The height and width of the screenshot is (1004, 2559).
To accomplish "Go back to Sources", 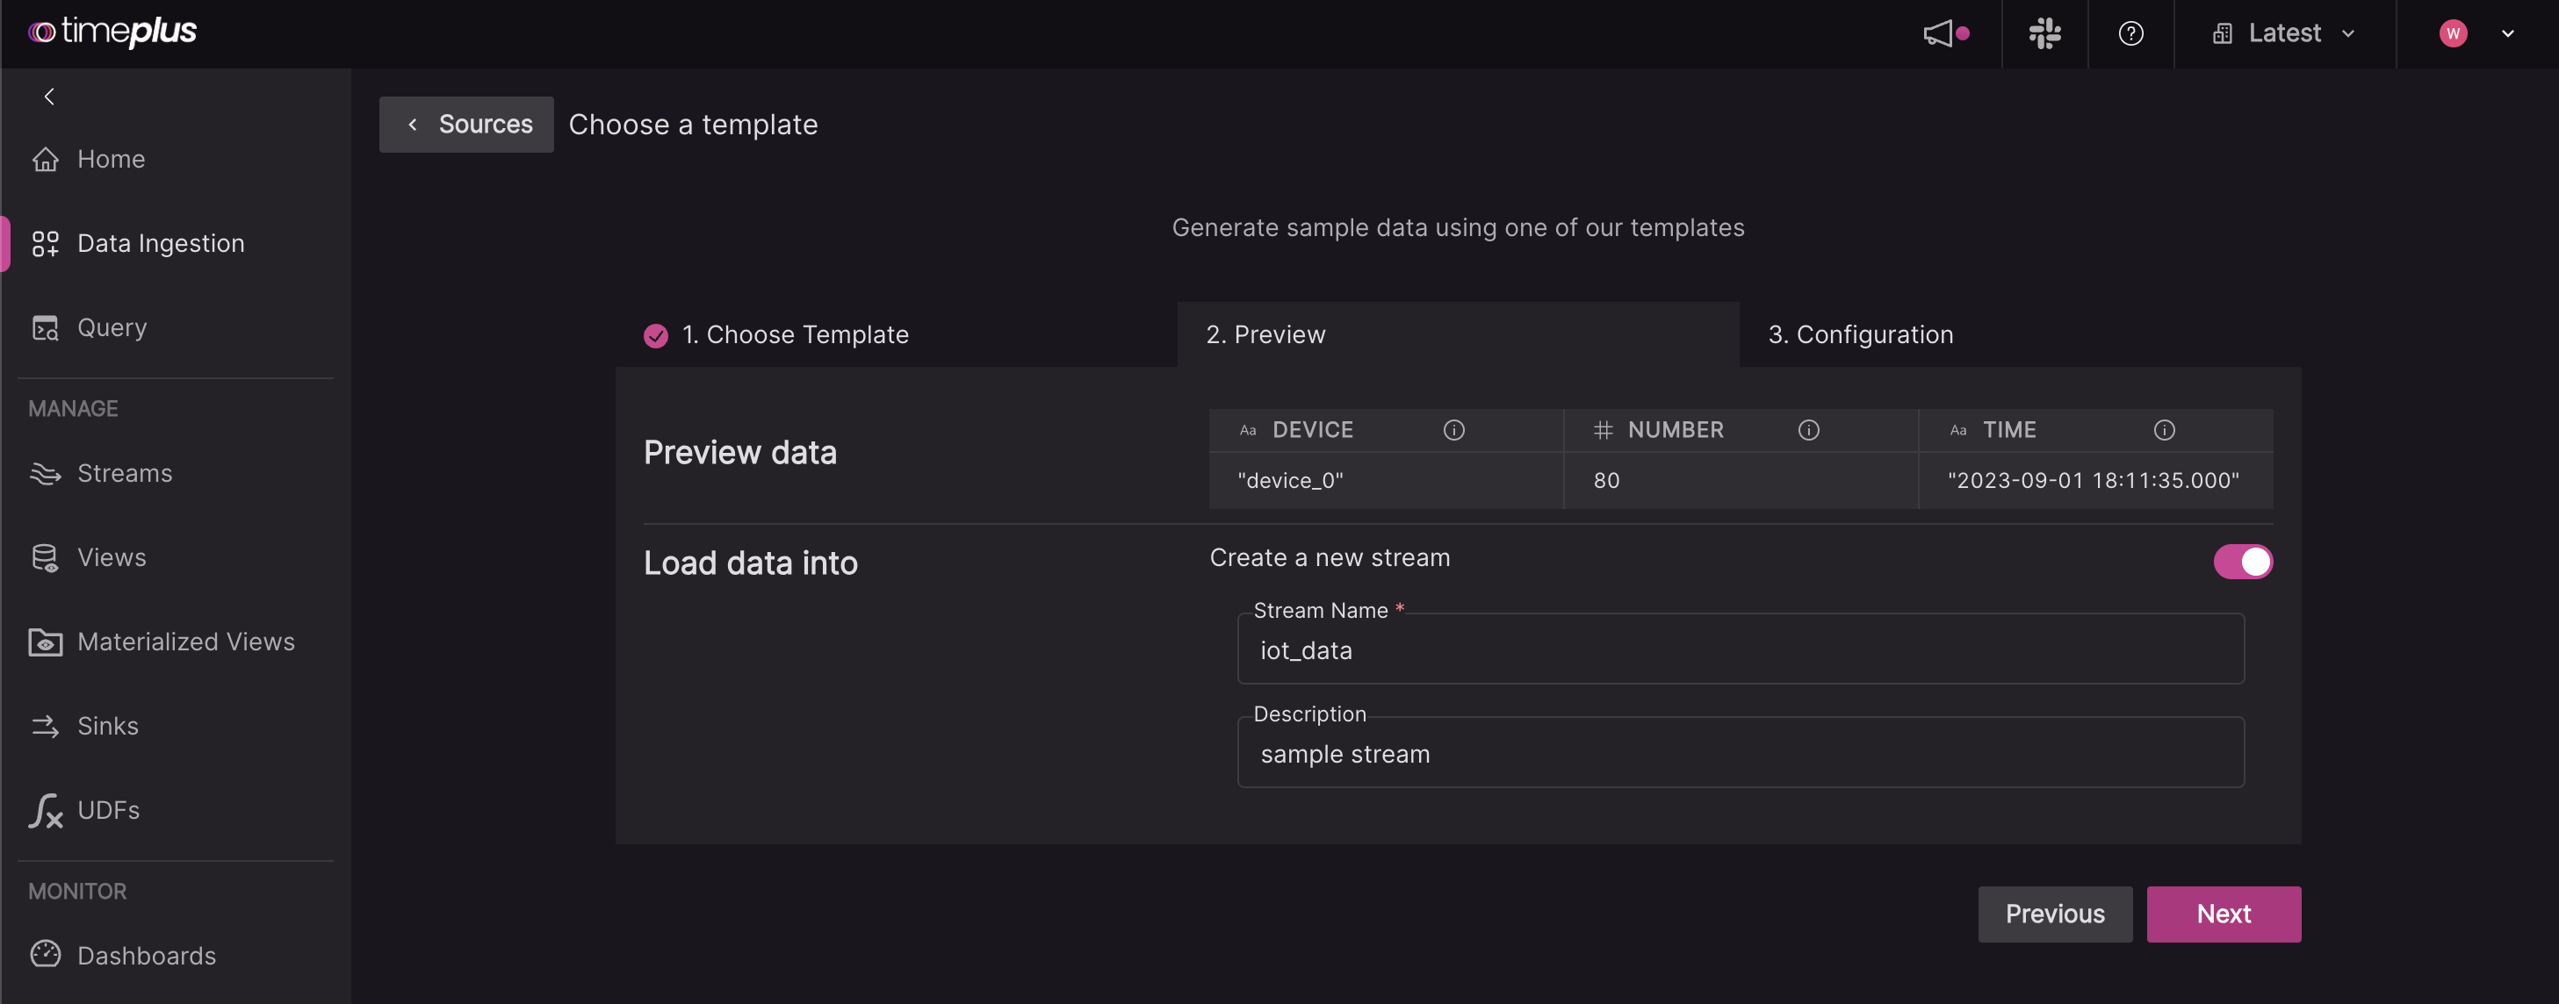I will [x=466, y=124].
